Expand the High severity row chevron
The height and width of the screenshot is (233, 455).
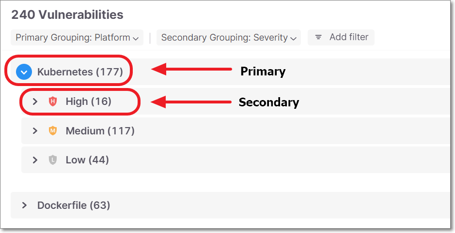tap(35, 102)
